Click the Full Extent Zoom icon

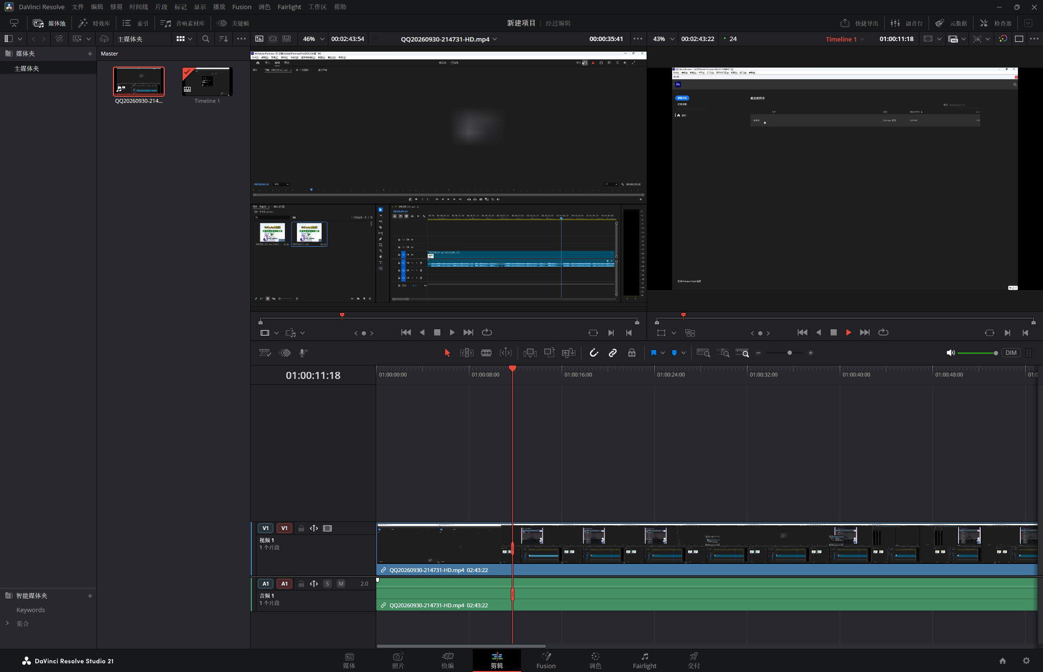[703, 353]
